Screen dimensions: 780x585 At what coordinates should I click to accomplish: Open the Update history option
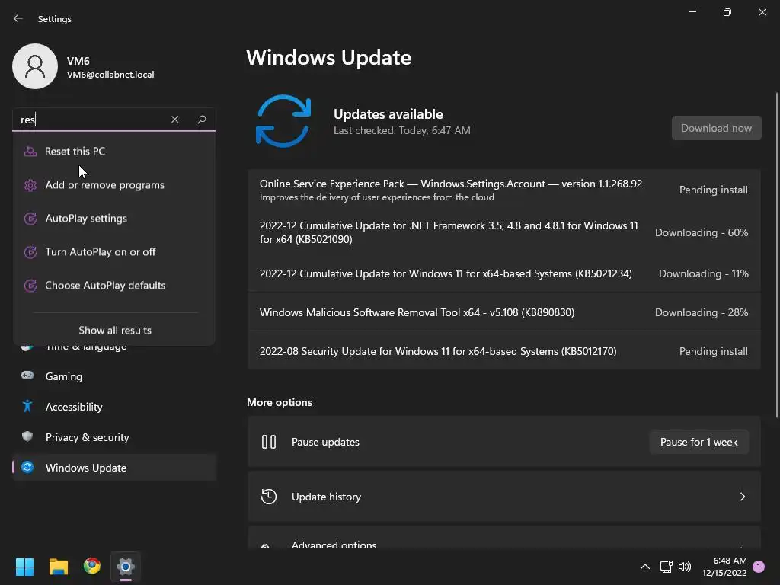pyautogui.click(x=504, y=497)
